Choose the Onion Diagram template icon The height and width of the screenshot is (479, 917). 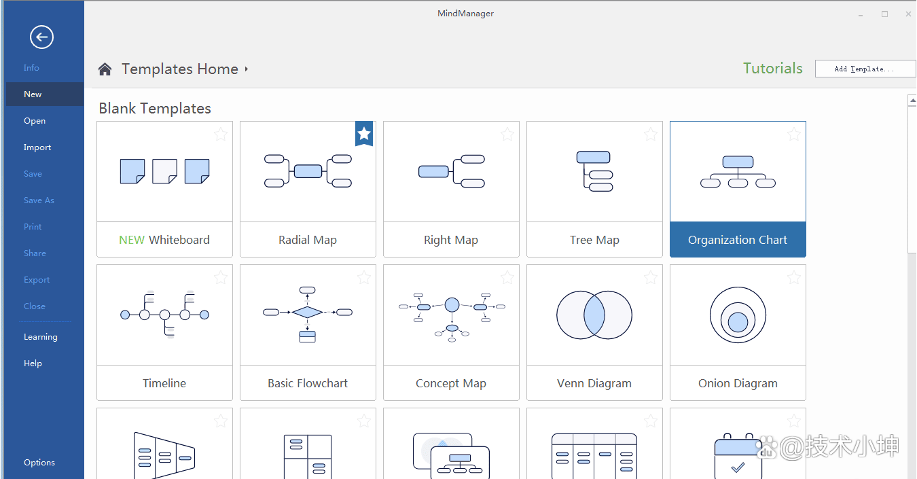pos(738,315)
